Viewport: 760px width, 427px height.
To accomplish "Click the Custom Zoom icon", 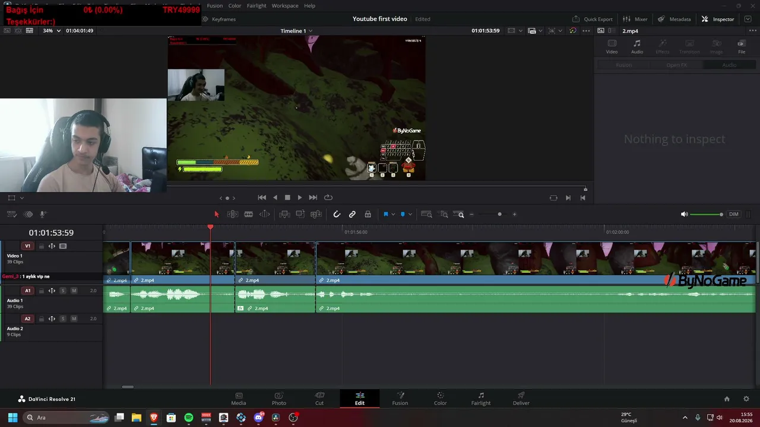I will pos(458,214).
